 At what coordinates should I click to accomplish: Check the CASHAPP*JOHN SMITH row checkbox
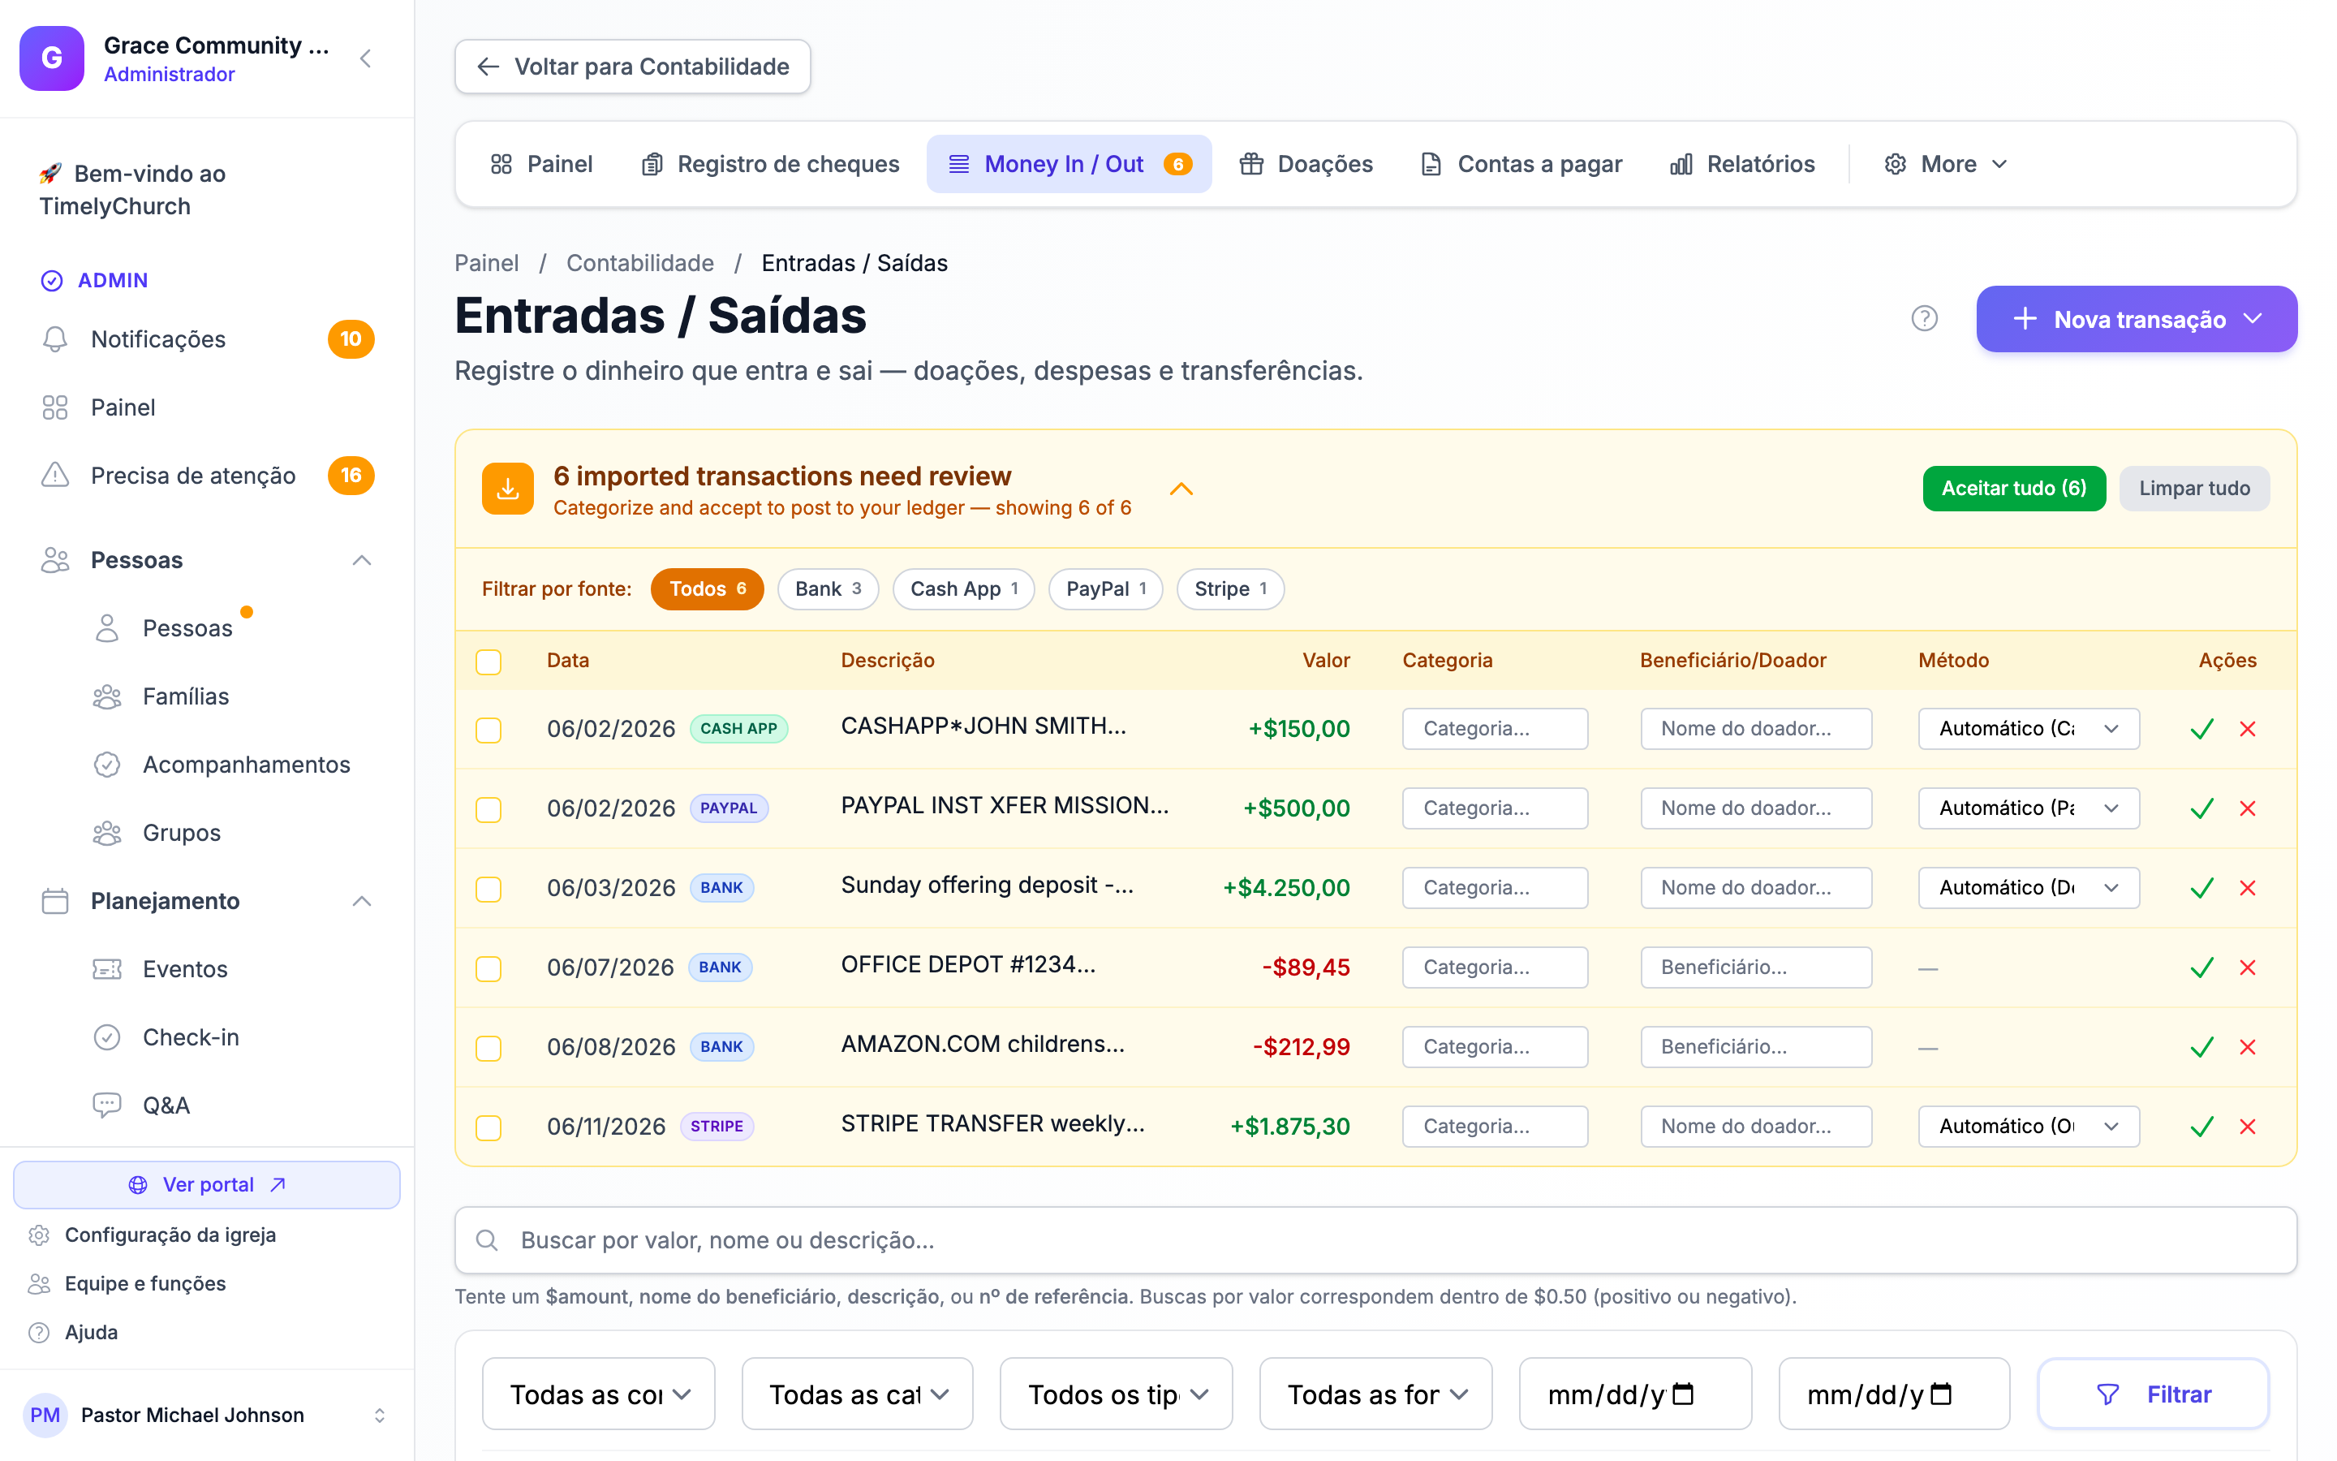pyautogui.click(x=488, y=730)
